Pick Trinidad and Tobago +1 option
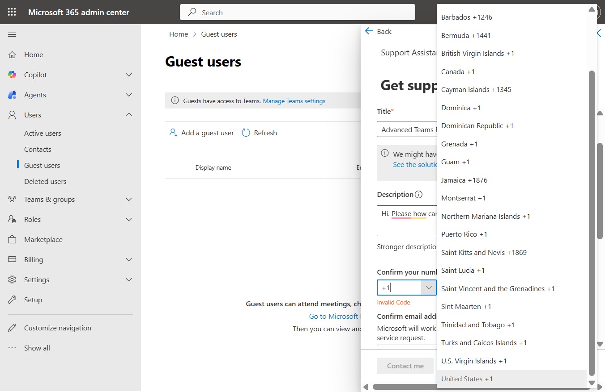This screenshot has height=392, width=605. coord(511,325)
